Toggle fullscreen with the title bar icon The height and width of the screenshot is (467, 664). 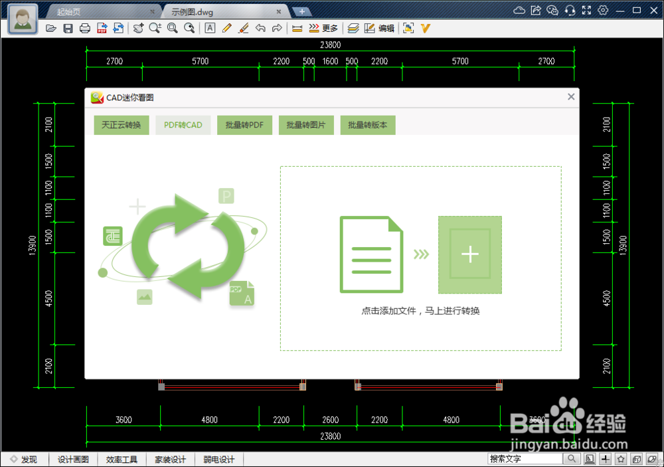click(x=586, y=10)
